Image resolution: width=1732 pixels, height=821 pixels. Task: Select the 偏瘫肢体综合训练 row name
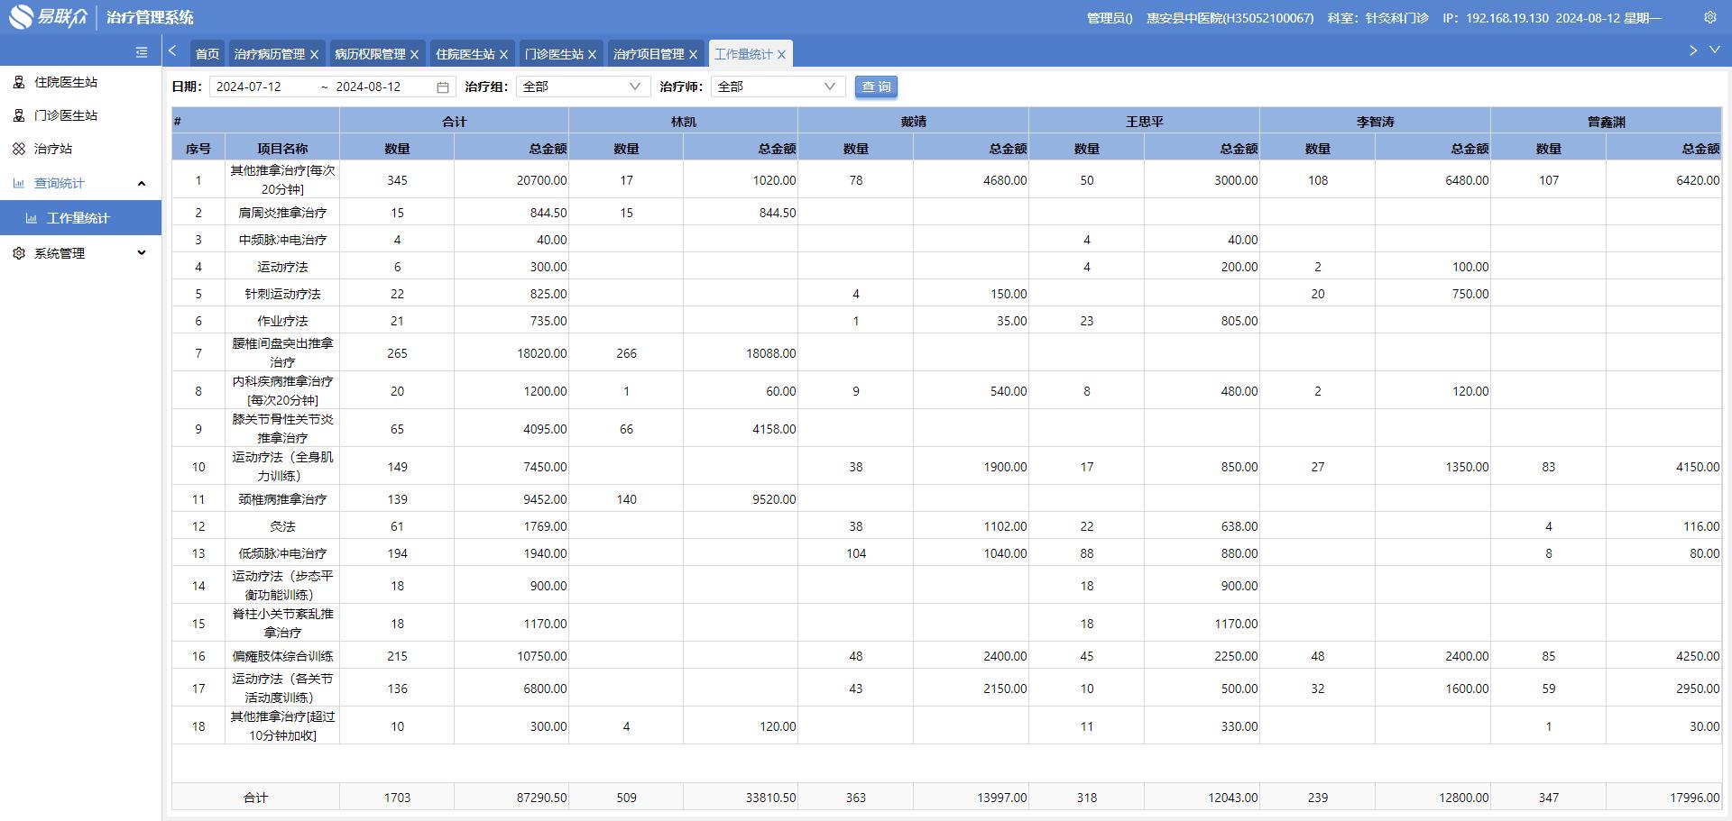pyautogui.click(x=282, y=656)
